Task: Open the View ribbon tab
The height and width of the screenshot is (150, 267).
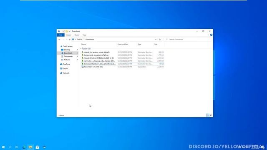Action: tap(84, 35)
